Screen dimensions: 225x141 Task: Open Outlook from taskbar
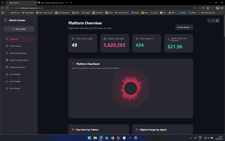pos(107,138)
